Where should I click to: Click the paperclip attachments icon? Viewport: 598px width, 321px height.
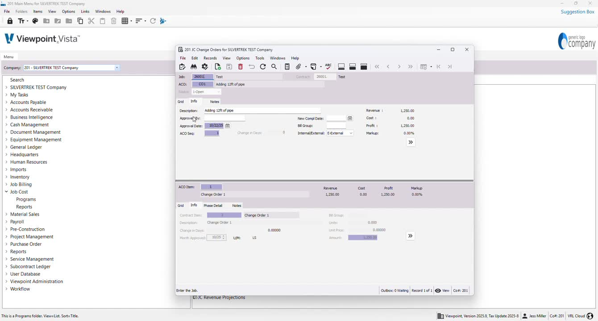[299, 67]
